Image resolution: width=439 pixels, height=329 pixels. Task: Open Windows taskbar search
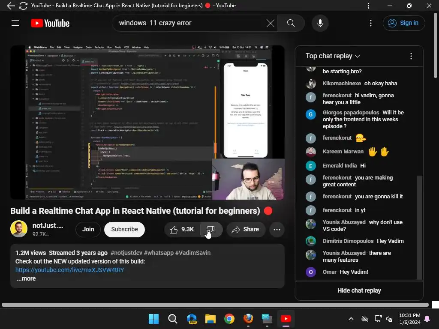pyautogui.click(x=172, y=319)
